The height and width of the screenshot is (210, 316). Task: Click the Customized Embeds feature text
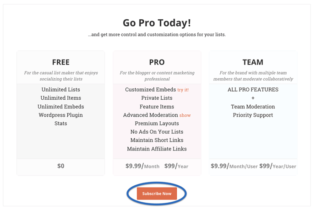click(x=151, y=89)
